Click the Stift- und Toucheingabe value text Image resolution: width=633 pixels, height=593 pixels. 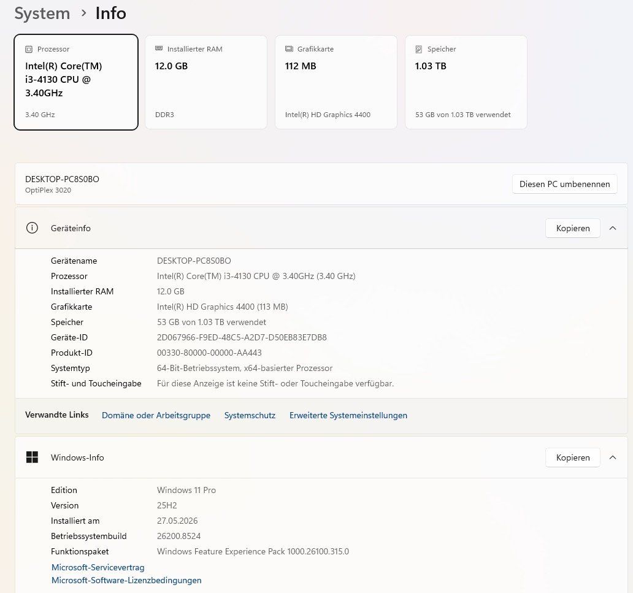[x=275, y=383]
